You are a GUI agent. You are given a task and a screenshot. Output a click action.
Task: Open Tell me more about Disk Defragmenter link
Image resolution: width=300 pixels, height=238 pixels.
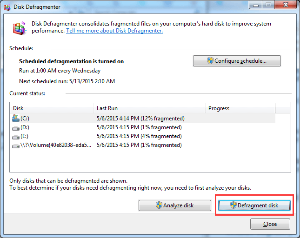click(114, 31)
